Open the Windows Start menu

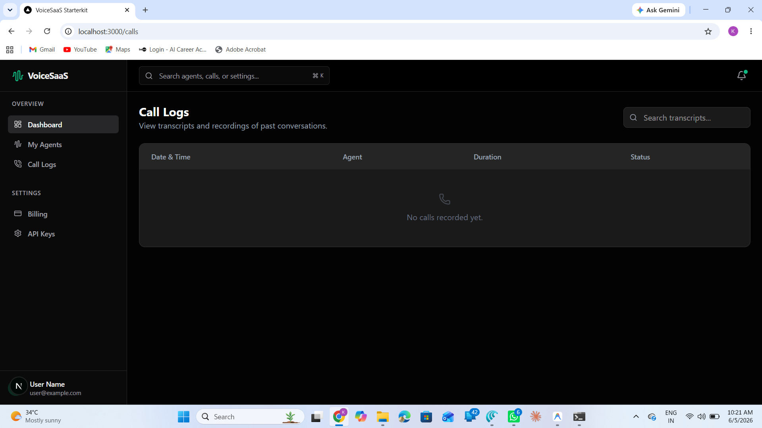click(x=183, y=417)
